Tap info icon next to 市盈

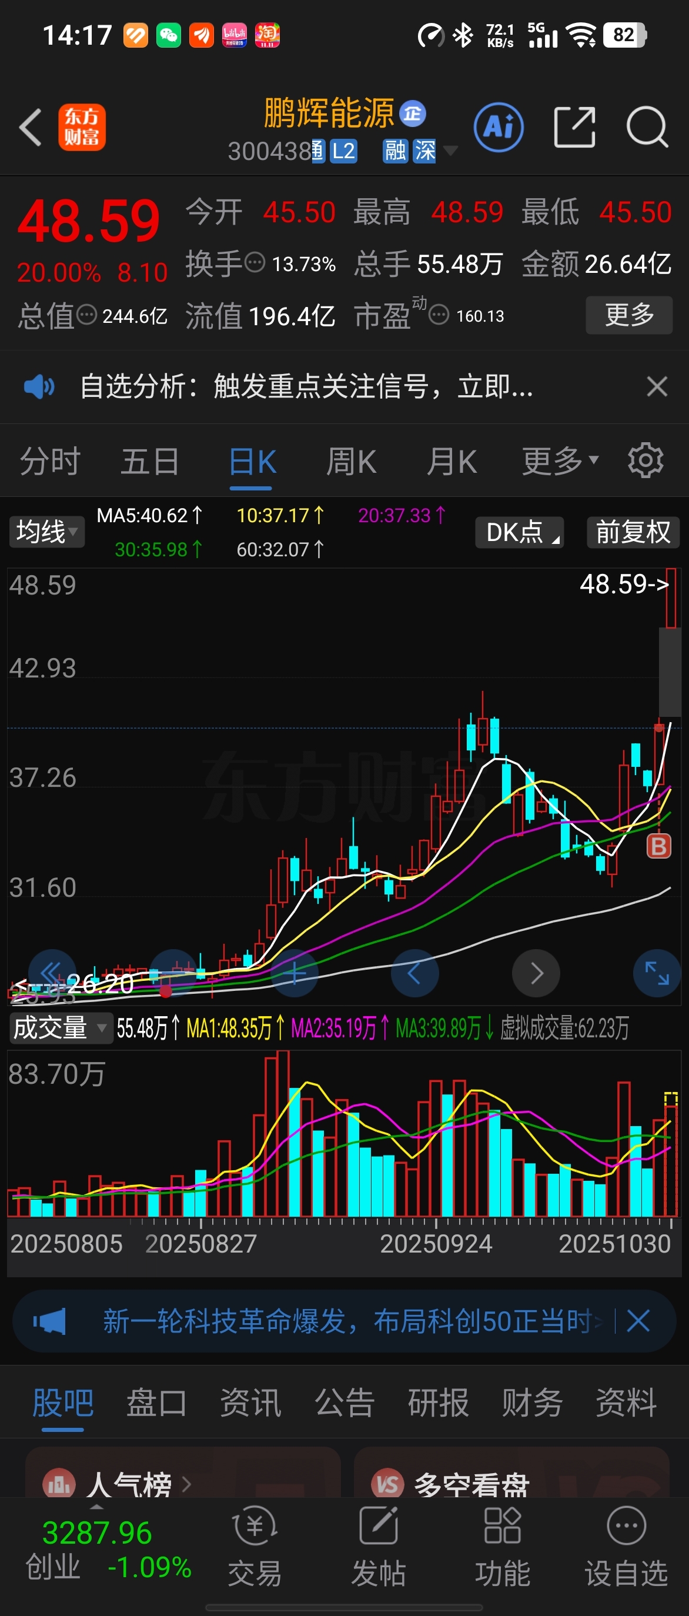(438, 314)
